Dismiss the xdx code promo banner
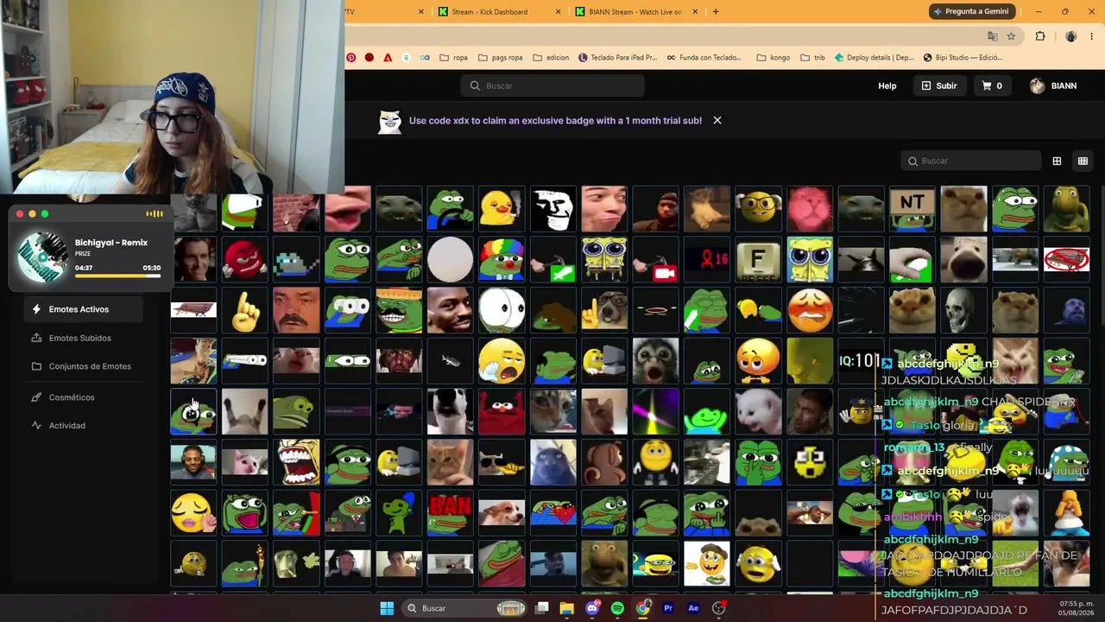This screenshot has width=1105, height=622. pyautogui.click(x=717, y=120)
